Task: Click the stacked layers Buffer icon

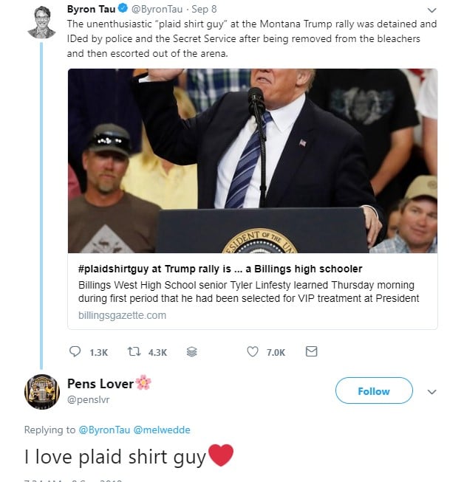Action: click(x=192, y=352)
